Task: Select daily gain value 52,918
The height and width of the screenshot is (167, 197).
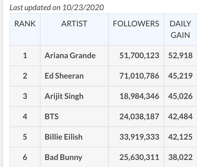Action: [x=180, y=55]
